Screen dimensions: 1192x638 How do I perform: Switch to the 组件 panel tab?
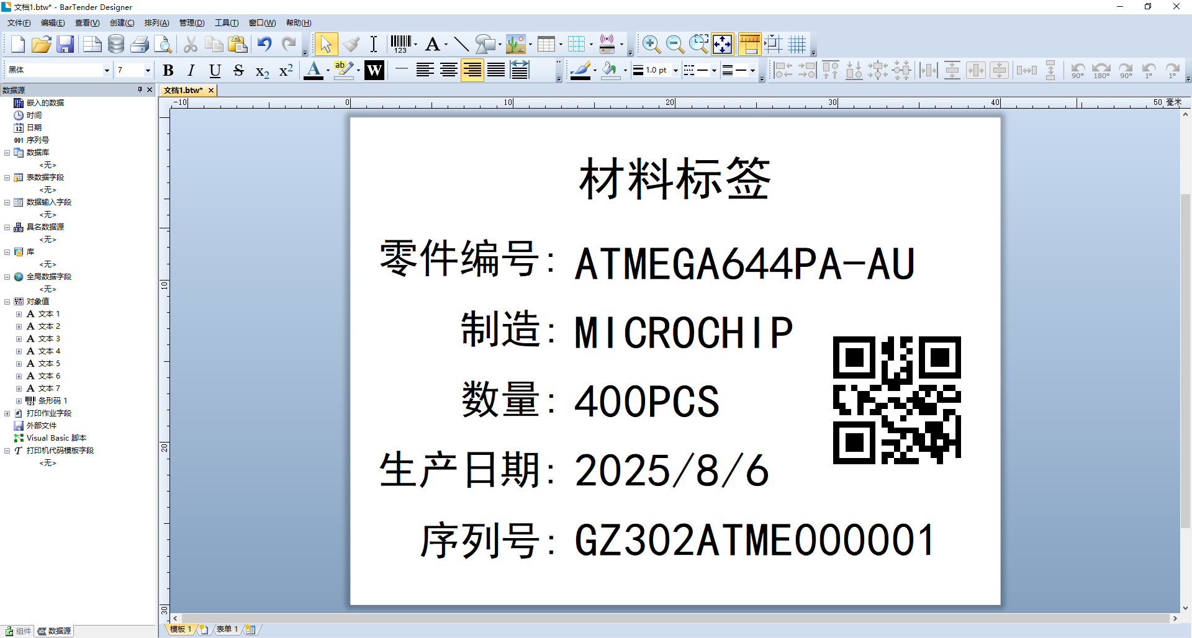(x=18, y=631)
